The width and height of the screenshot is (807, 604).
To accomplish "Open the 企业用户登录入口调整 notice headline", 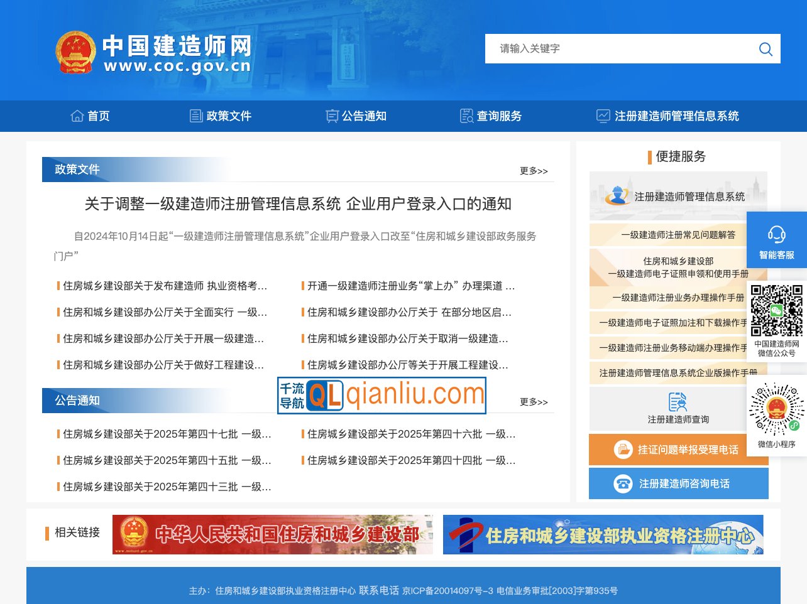I will (298, 203).
